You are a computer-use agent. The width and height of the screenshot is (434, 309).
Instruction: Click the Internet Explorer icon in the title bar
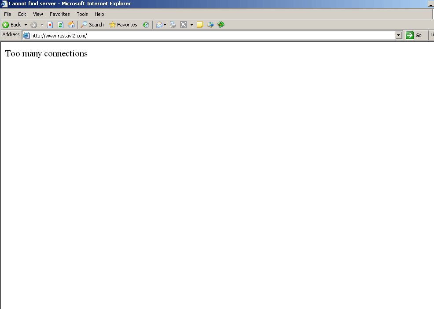point(4,4)
